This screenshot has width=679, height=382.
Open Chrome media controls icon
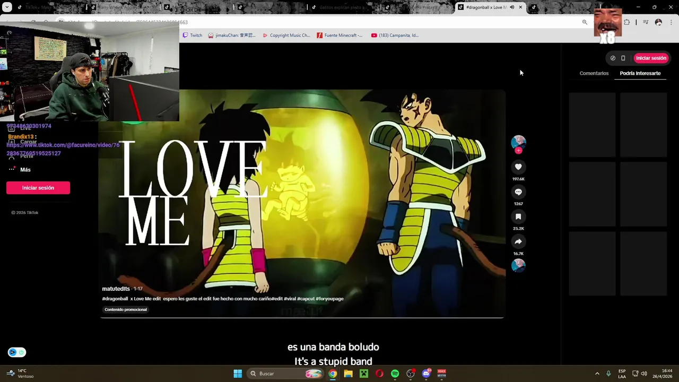(646, 22)
